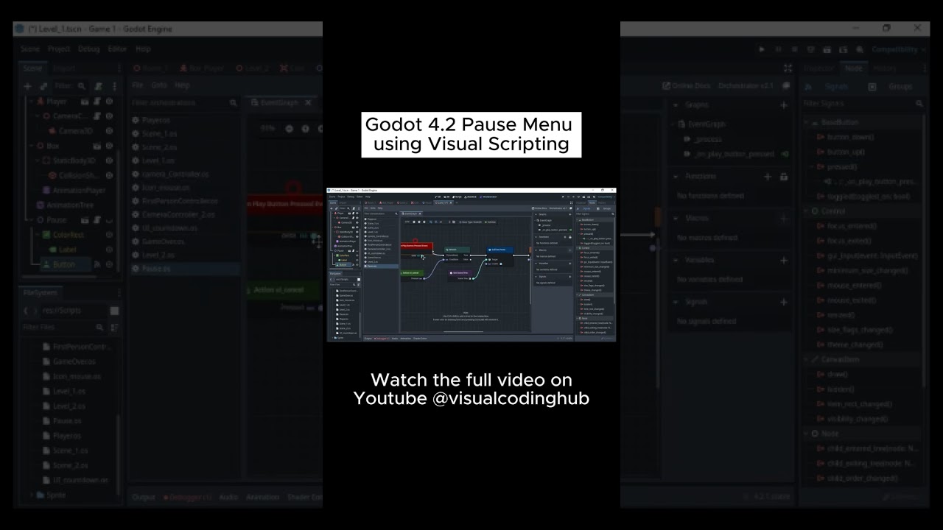This screenshot has width=943, height=530.
Task: Toggle visibility of the CollisionShape node
Action: tap(109, 176)
